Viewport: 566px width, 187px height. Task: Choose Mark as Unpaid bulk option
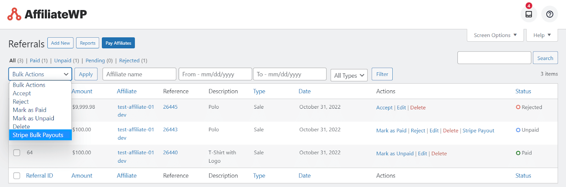click(40, 119)
